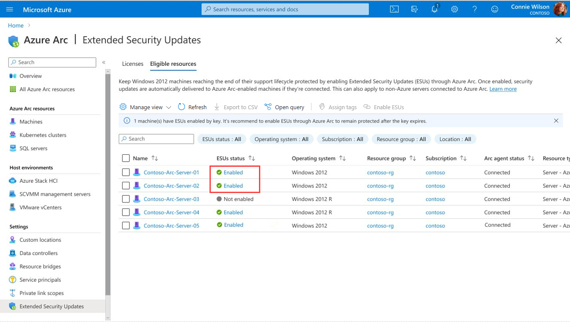Sort by ESUs status column

click(252, 158)
